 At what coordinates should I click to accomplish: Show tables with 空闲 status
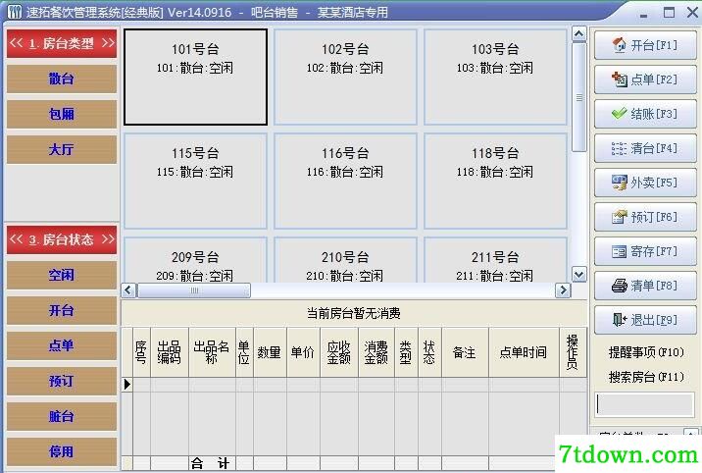(62, 275)
